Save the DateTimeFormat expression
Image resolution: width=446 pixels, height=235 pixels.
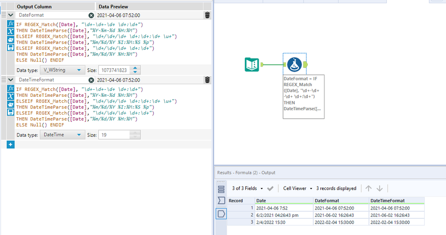coord(11,112)
